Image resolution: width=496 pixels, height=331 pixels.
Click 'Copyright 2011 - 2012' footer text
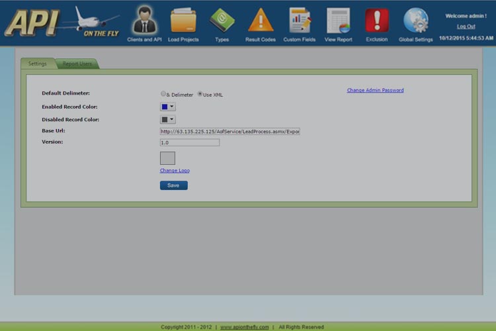point(186,327)
